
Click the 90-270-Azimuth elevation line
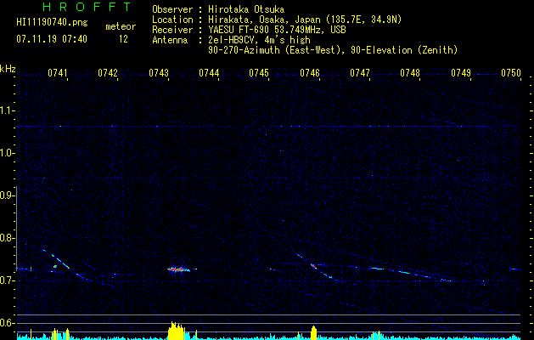tap(333, 50)
